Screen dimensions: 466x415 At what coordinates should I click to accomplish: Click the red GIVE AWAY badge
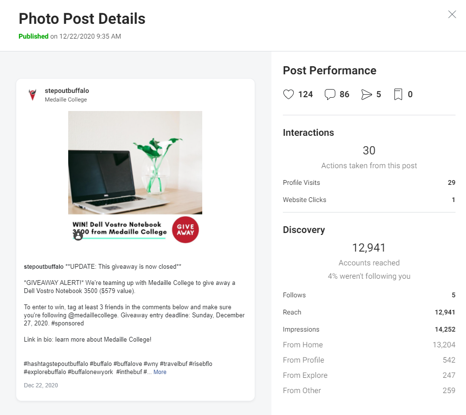click(x=186, y=230)
